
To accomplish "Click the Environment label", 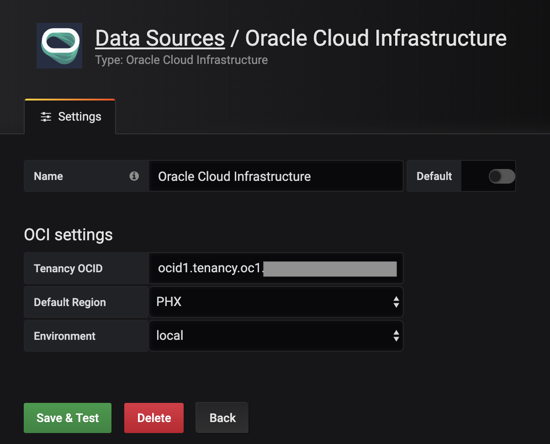I will (65, 336).
